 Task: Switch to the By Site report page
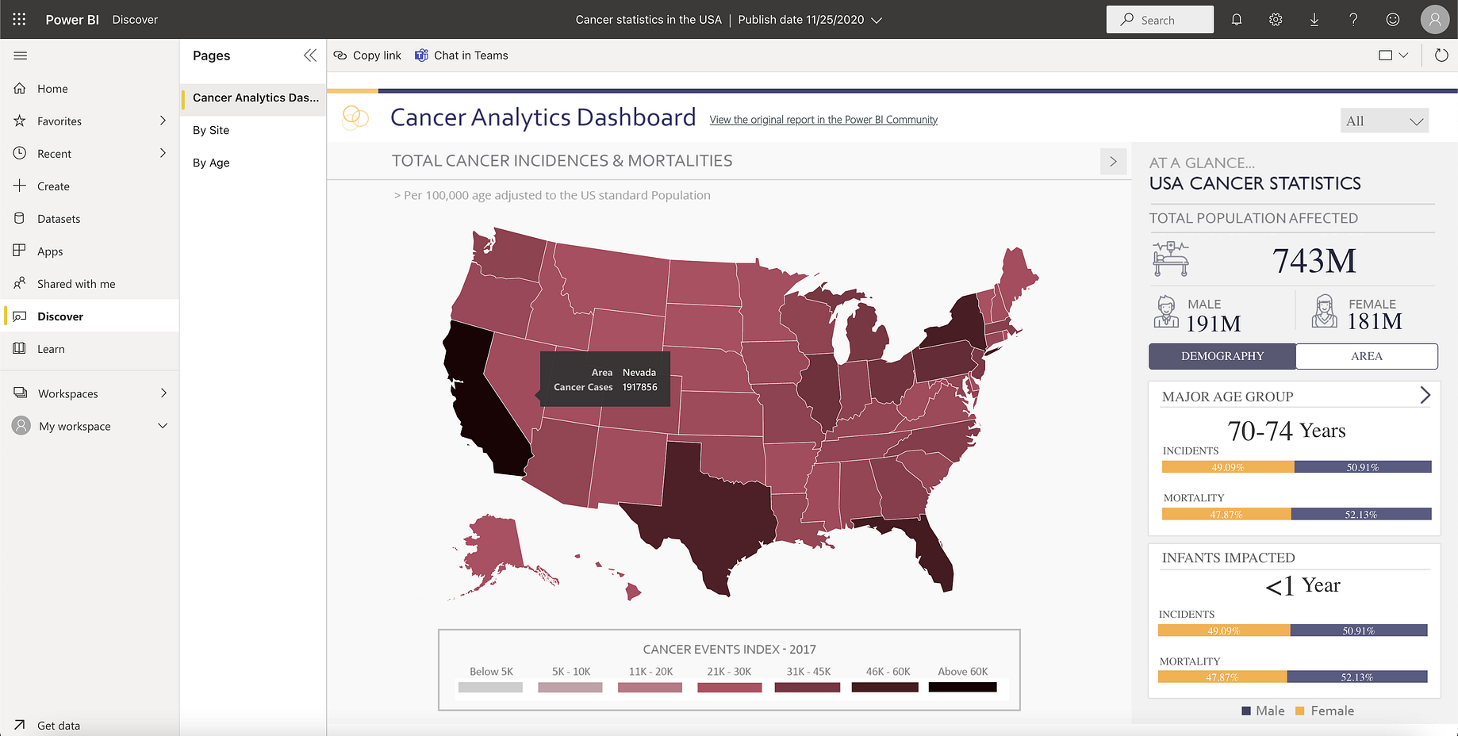(210, 129)
